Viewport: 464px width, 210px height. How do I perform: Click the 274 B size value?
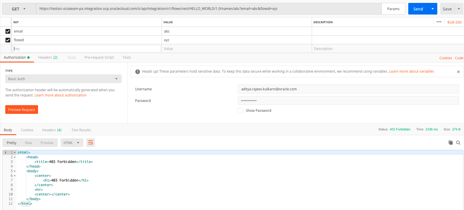coord(456,130)
